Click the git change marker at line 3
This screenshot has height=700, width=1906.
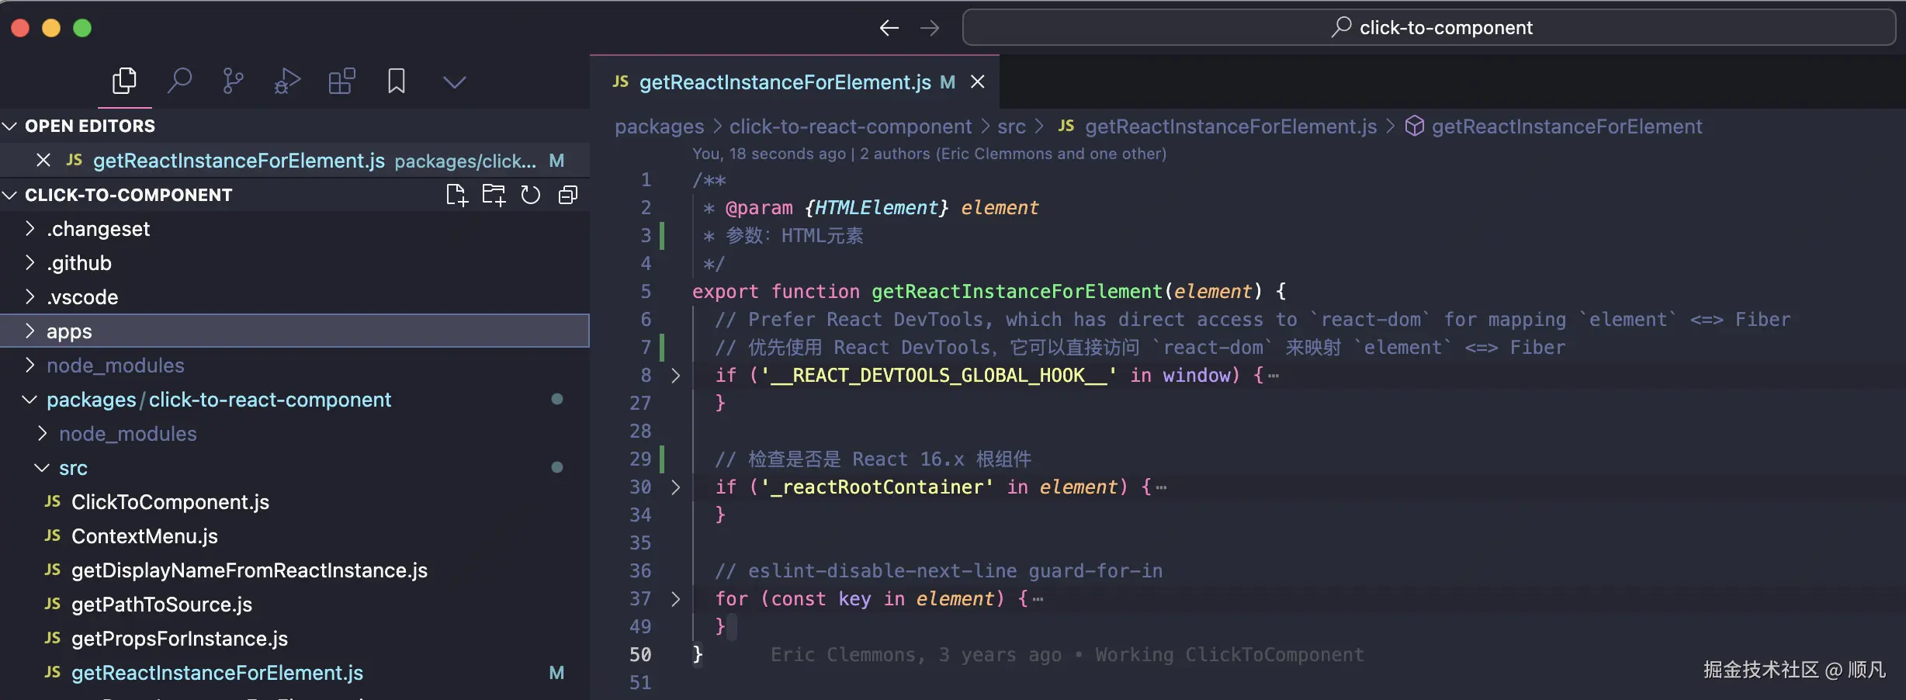(x=662, y=236)
